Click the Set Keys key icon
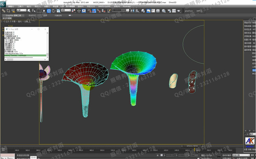 [219, 157]
